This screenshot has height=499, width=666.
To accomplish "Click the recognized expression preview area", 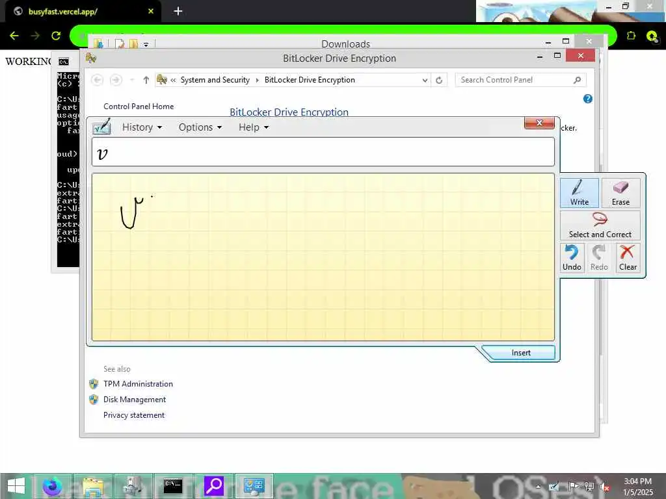I will coord(323,152).
